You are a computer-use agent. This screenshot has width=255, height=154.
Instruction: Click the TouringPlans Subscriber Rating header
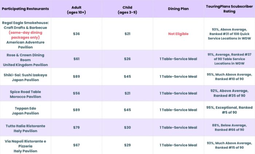click(x=229, y=9)
